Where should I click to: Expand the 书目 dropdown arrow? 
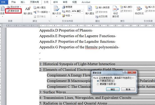71,16
